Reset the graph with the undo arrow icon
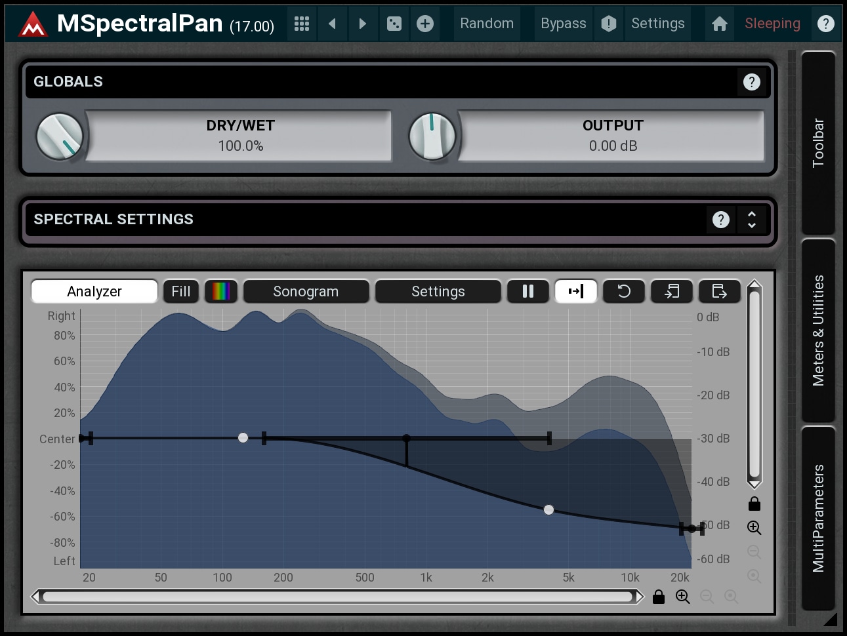Screen dimensions: 847x636 pos(623,291)
